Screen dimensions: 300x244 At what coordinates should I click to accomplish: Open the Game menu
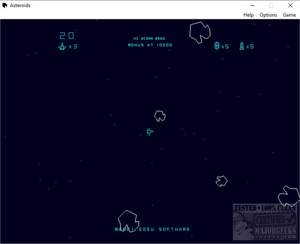coord(289,15)
